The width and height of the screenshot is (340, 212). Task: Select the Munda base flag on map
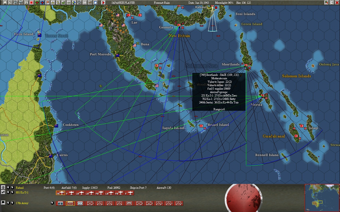point(263,95)
